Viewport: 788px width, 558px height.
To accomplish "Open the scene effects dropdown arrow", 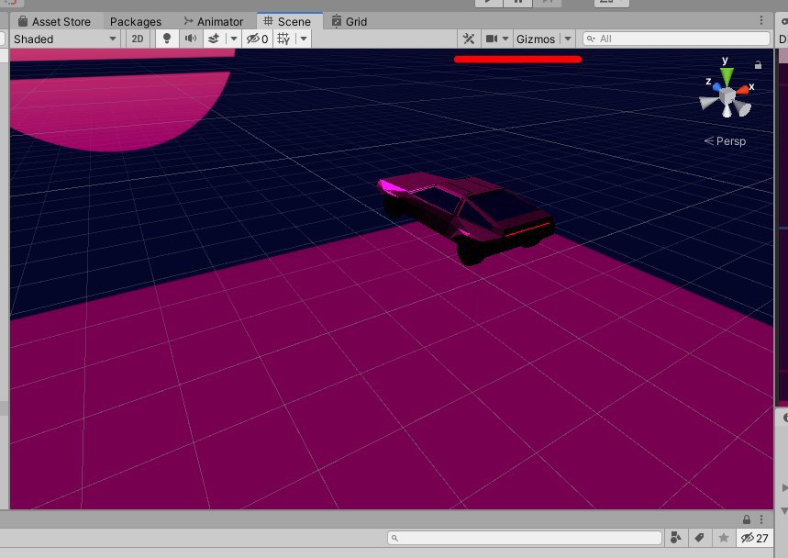I will coord(233,39).
